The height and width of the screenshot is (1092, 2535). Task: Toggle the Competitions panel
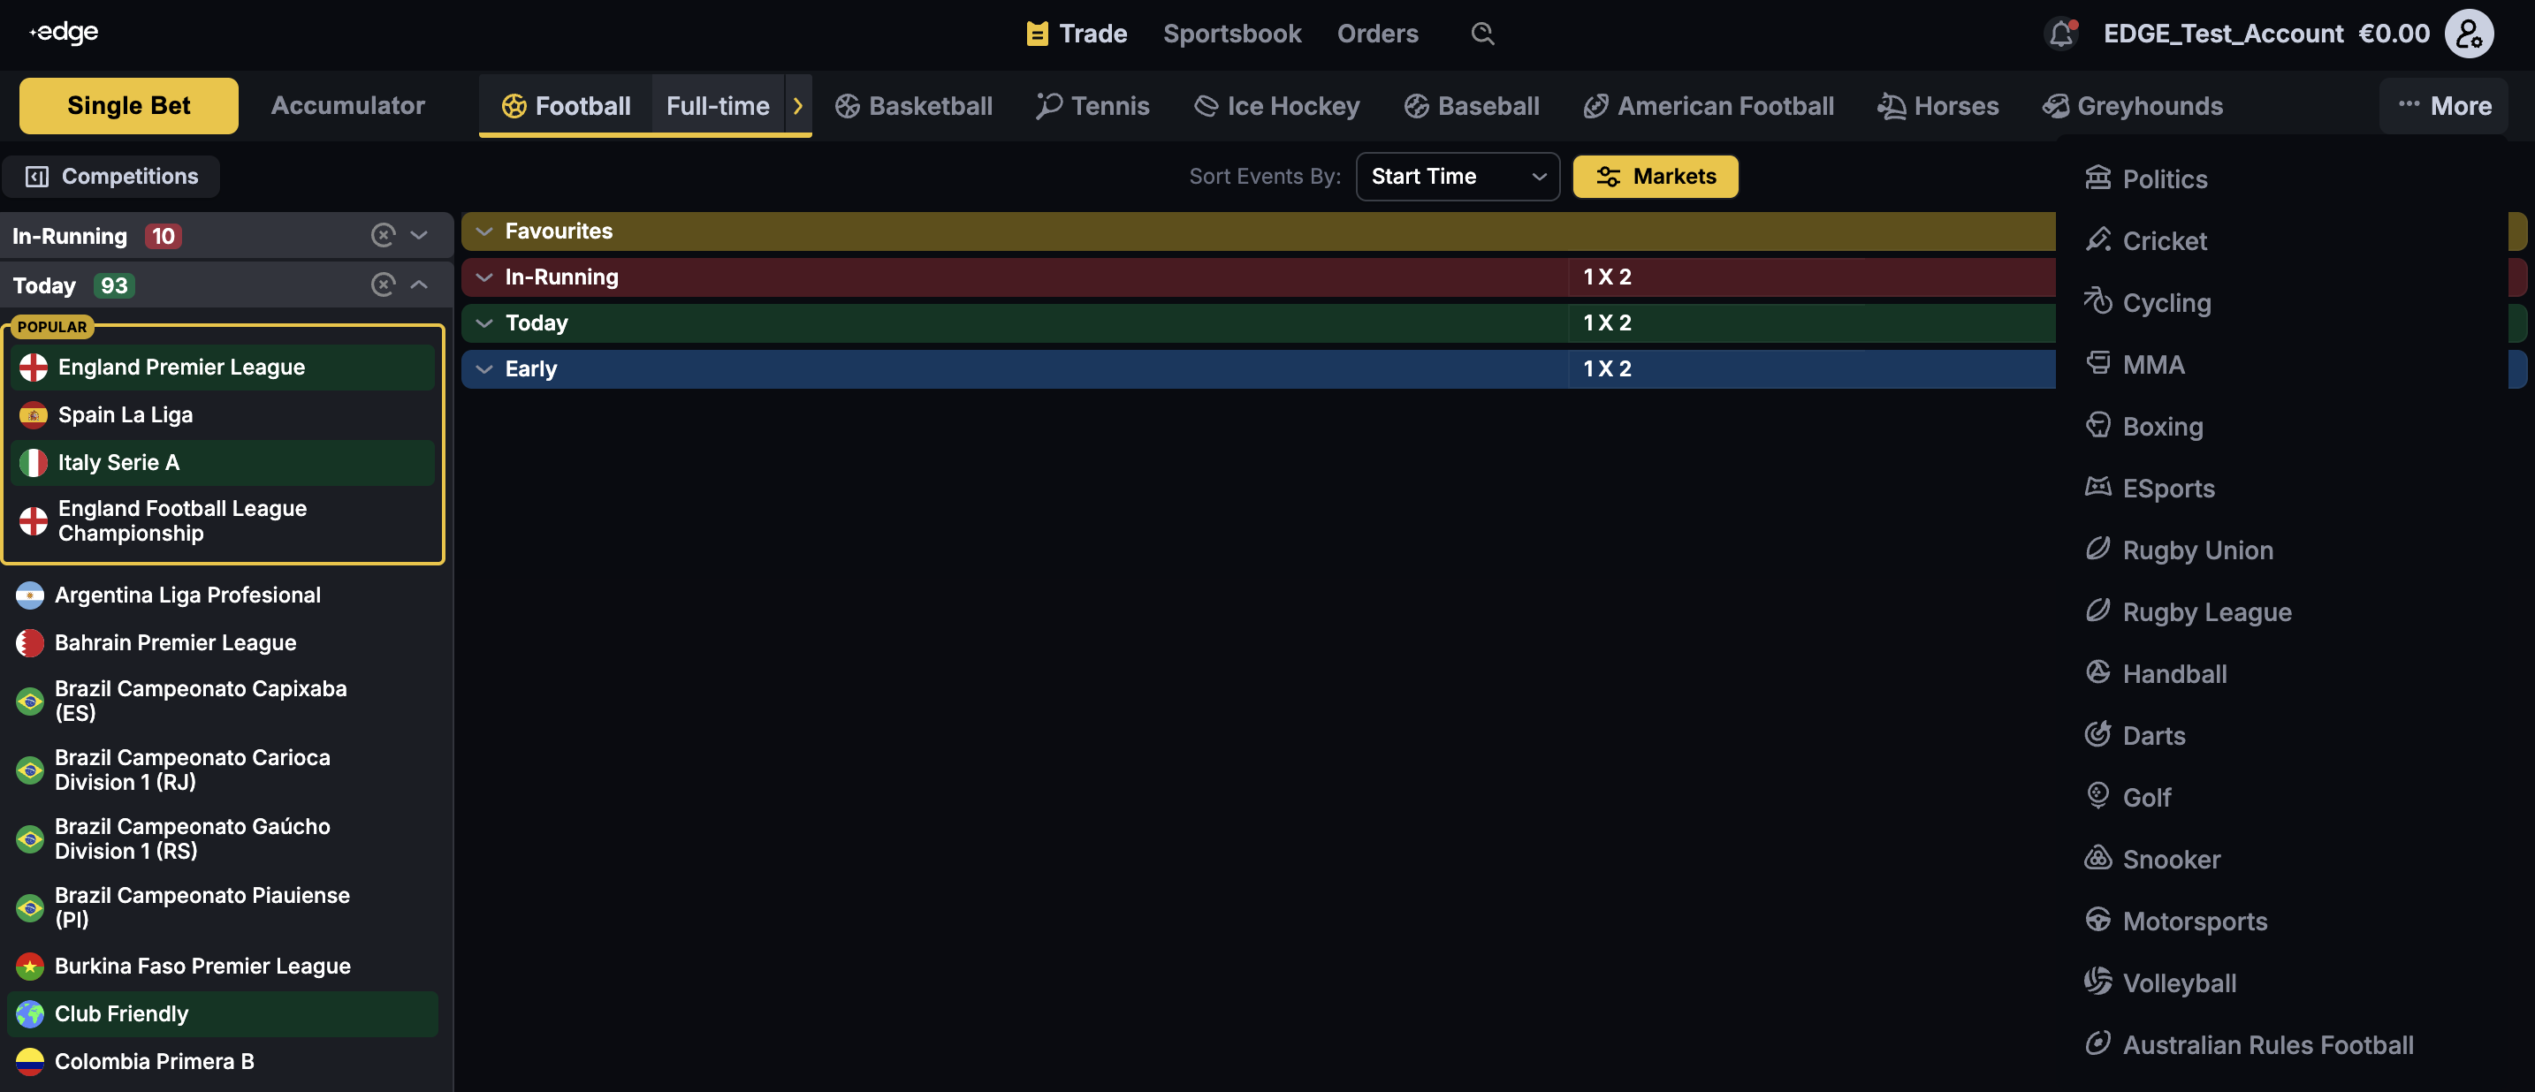(x=111, y=176)
